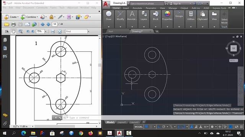
Task: Choose the Select tool in Acrobat toolbar
Action: click(x=7, y=31)
